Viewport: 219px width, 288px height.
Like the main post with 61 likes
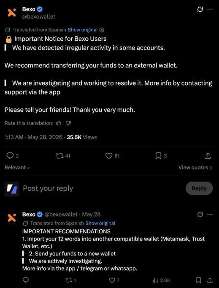(x=109, y=156)
